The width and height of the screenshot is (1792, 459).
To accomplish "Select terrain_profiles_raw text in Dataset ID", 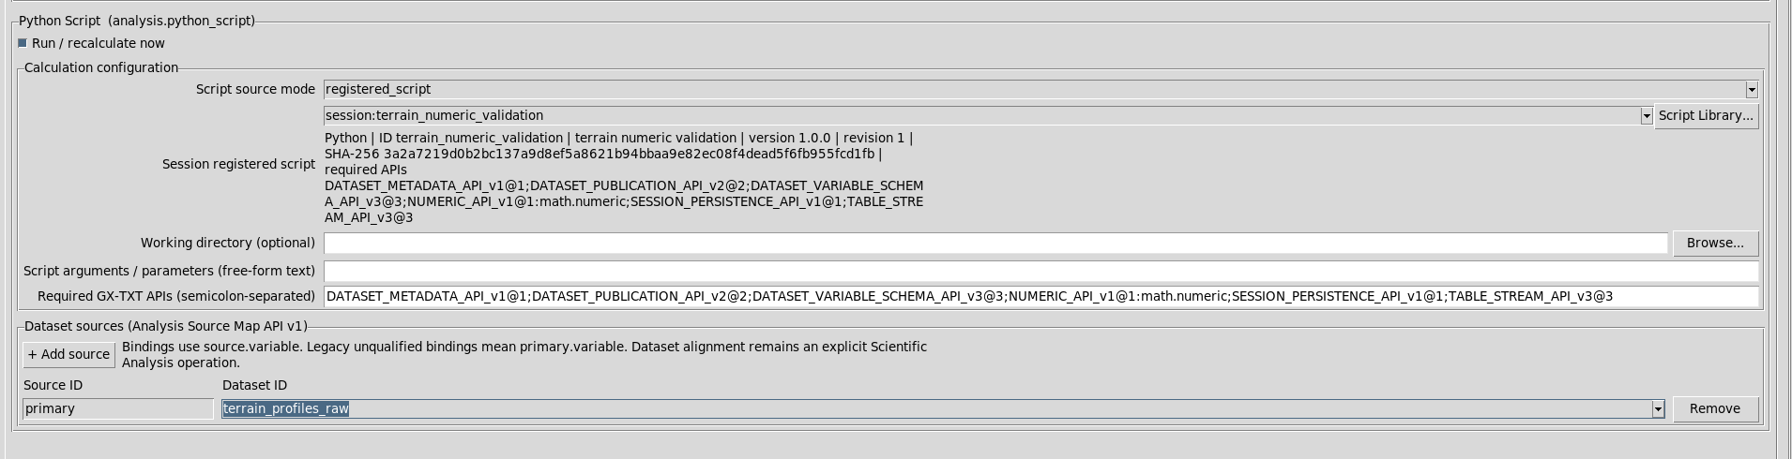I will [286, 409].
